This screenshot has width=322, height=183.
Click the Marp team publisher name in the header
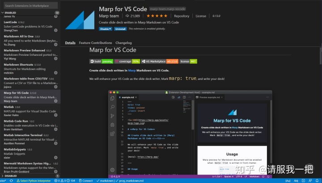(x=109, y=16)
